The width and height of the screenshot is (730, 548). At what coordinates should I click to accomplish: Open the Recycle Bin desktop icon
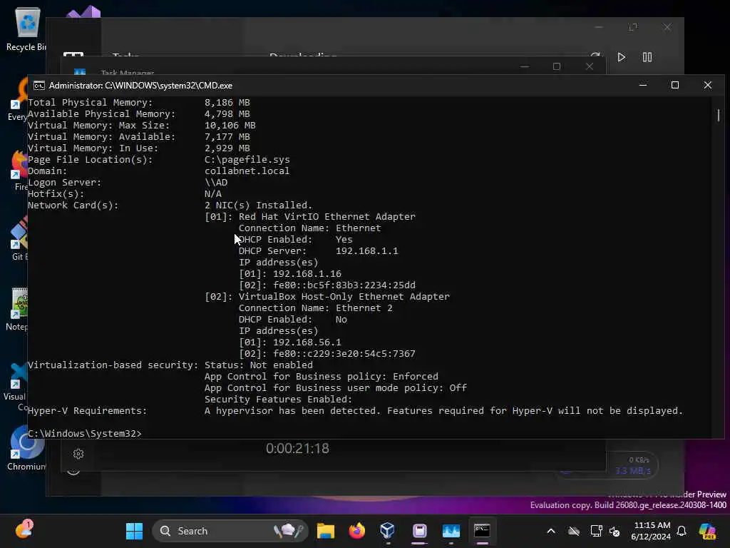pyautogui.click(x=27, y=29)
